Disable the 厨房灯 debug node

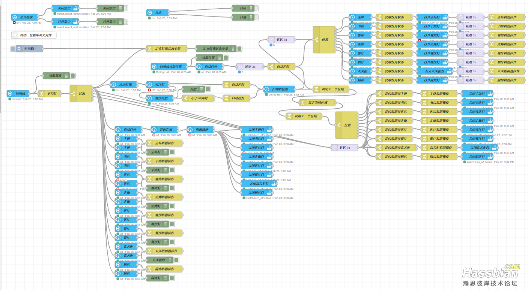point(172,278)
